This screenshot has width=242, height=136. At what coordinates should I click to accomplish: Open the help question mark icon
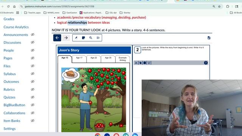tap(206, 63)
